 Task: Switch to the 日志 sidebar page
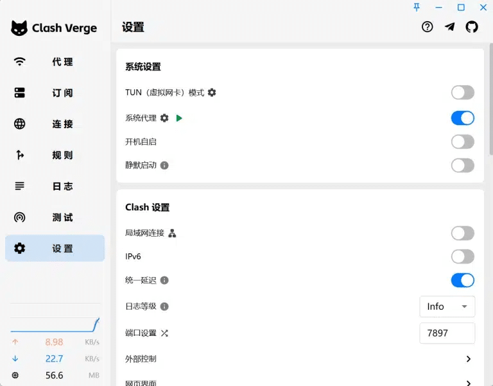tap(55, 187)
